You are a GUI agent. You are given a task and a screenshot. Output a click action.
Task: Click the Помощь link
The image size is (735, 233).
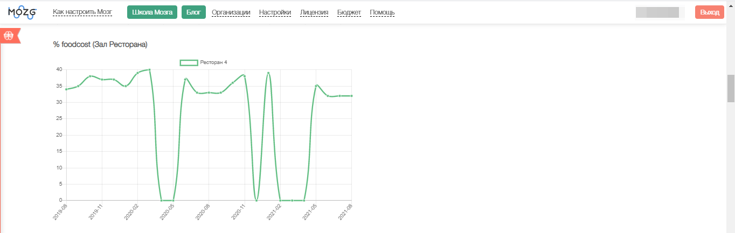(382, 12)
